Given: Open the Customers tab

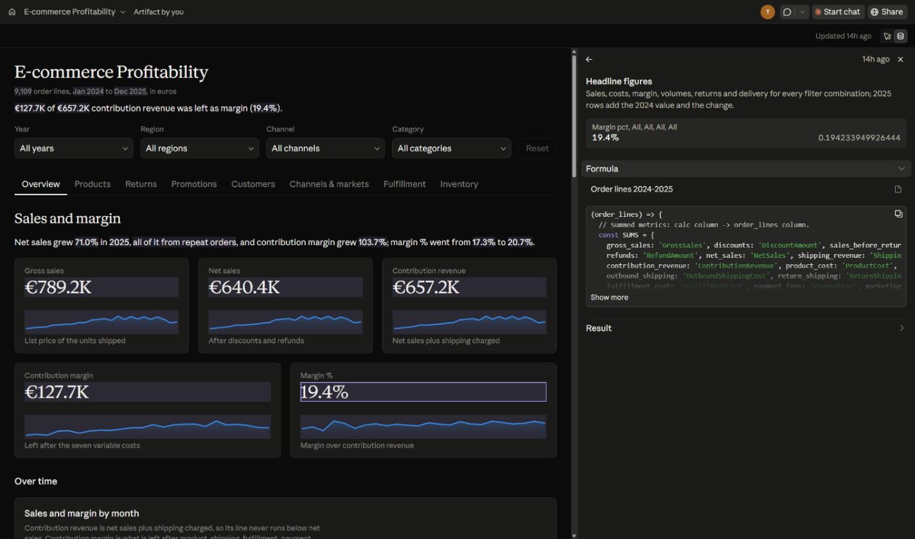Looking at the screenshot, I should click(253, 184).
